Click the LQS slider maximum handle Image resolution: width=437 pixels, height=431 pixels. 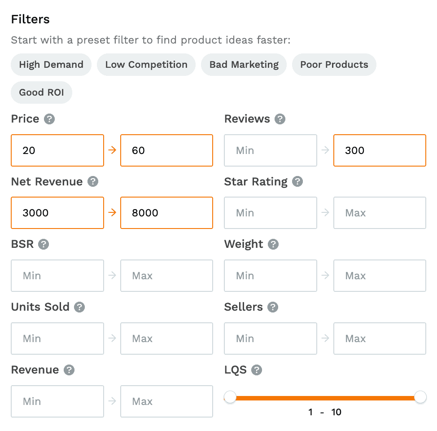(420, 397)
